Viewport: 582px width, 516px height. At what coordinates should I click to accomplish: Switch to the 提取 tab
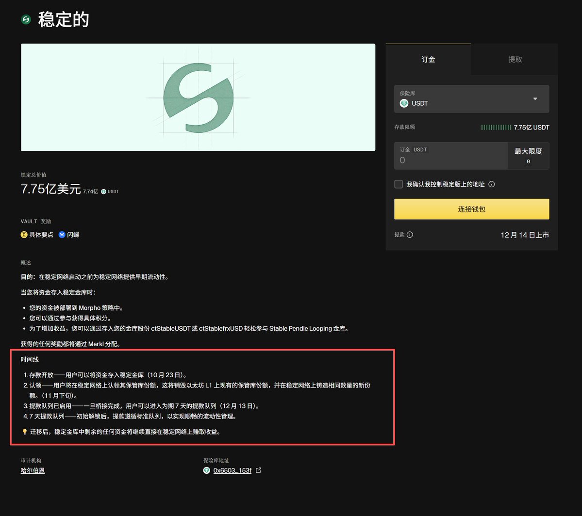point(515,59)
